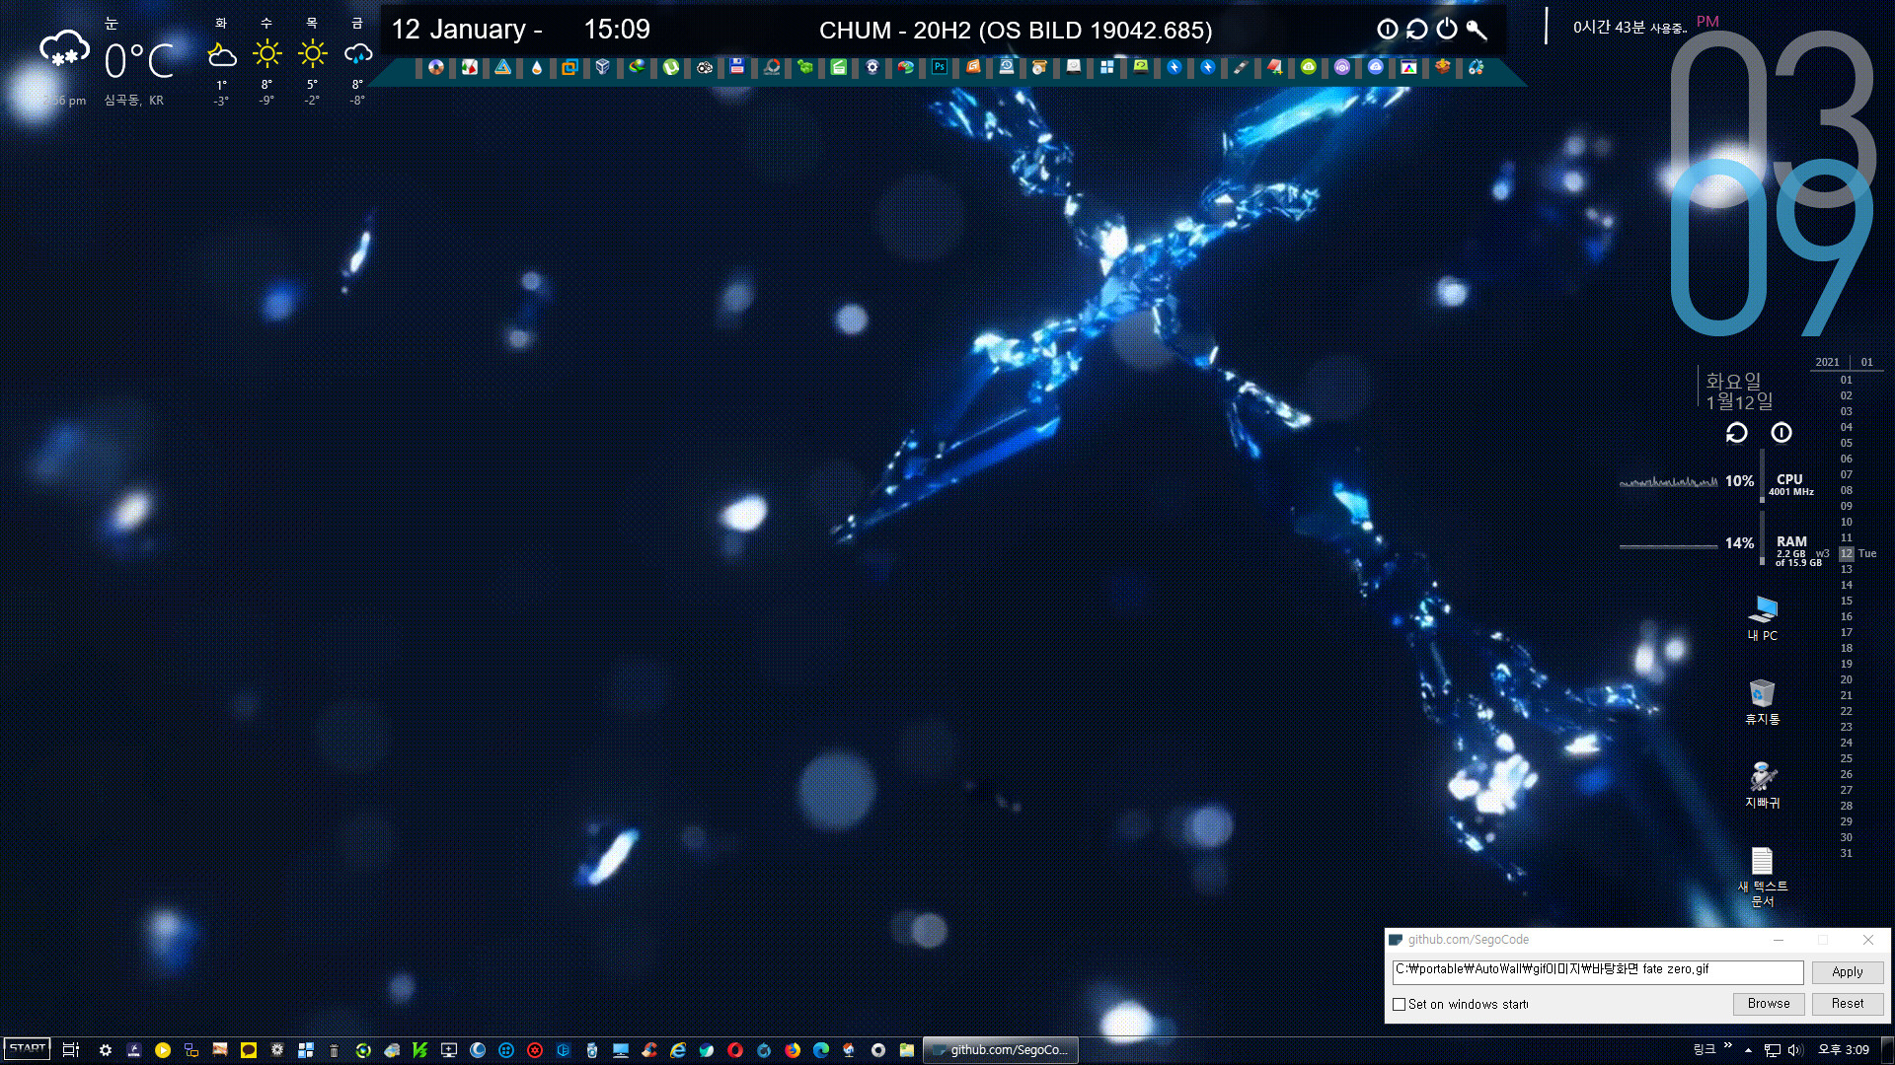The width and height of the screenshot is (1895, 1065).
Task: Click day 12 Tue in calendar strip
Action: 1857,554
